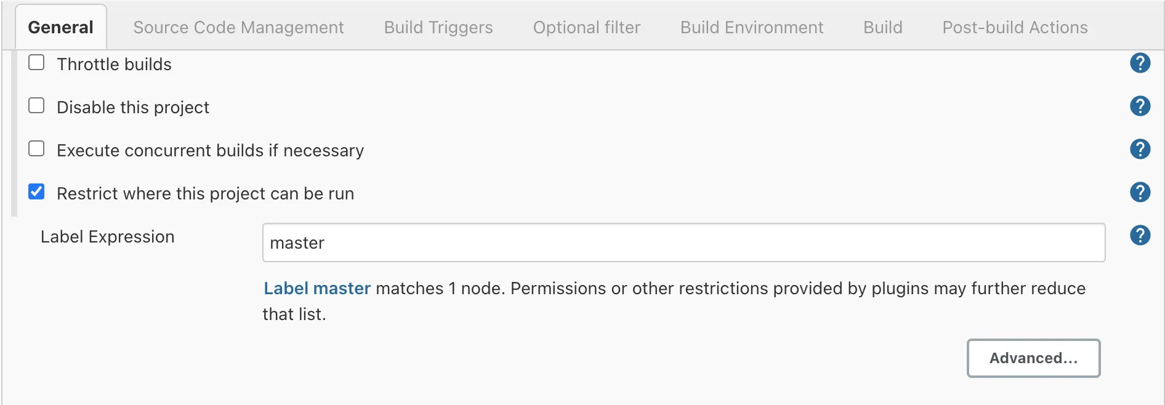Switch to the General tab
The height and width of the screenshot is (405, 1165).
(x=60, y=28)
